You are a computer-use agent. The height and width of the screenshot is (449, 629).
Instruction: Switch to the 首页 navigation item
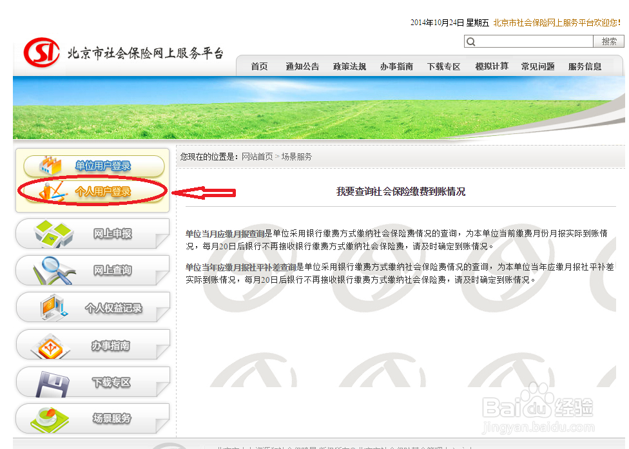tap(258, 66)
